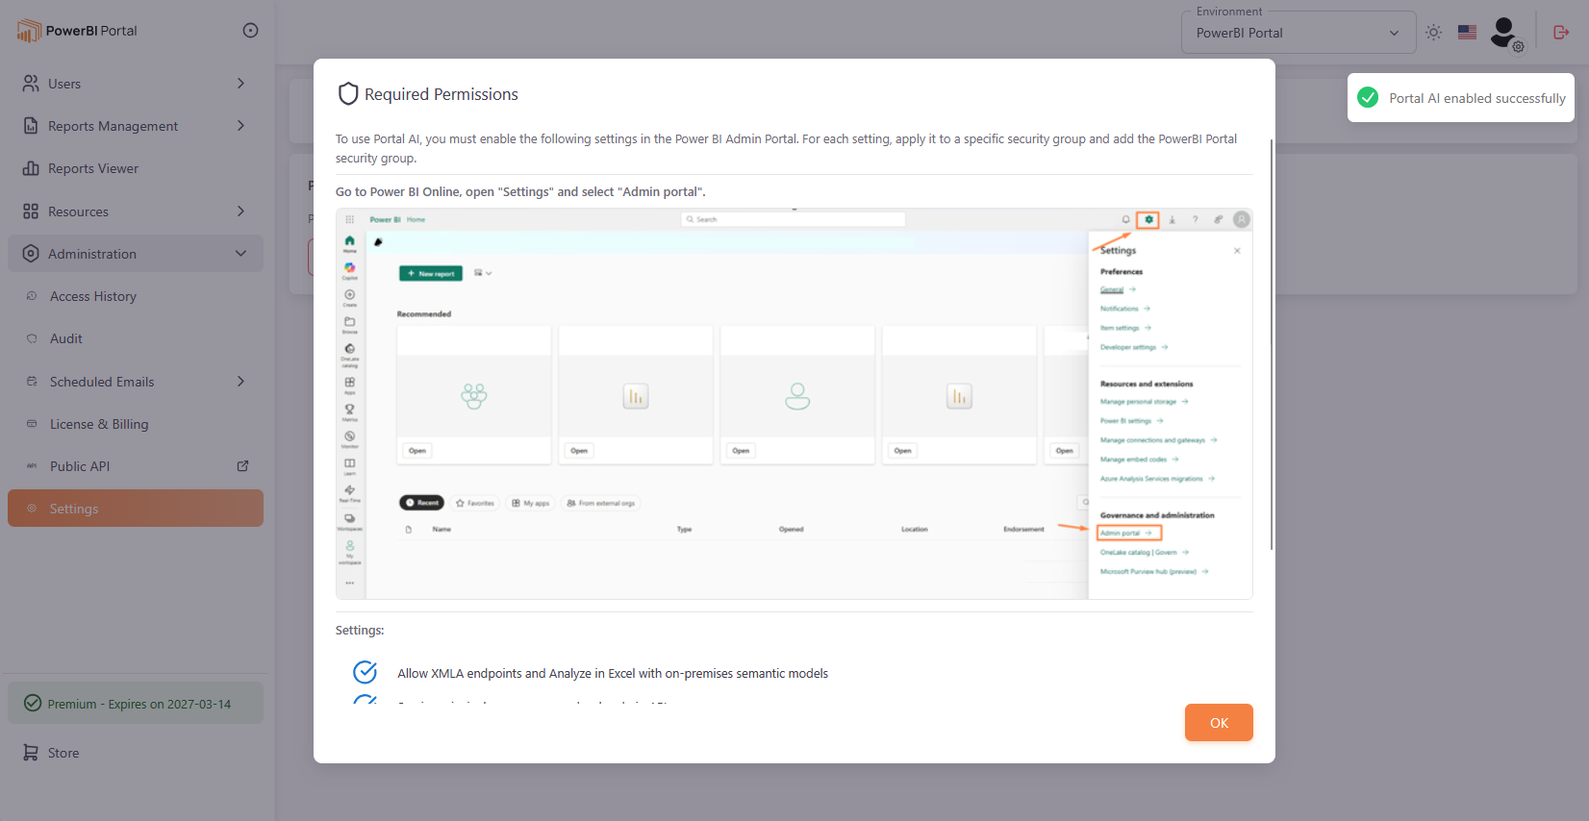Click the Public API external link icon
This screenshot has width=1589, height=821.
242,466
